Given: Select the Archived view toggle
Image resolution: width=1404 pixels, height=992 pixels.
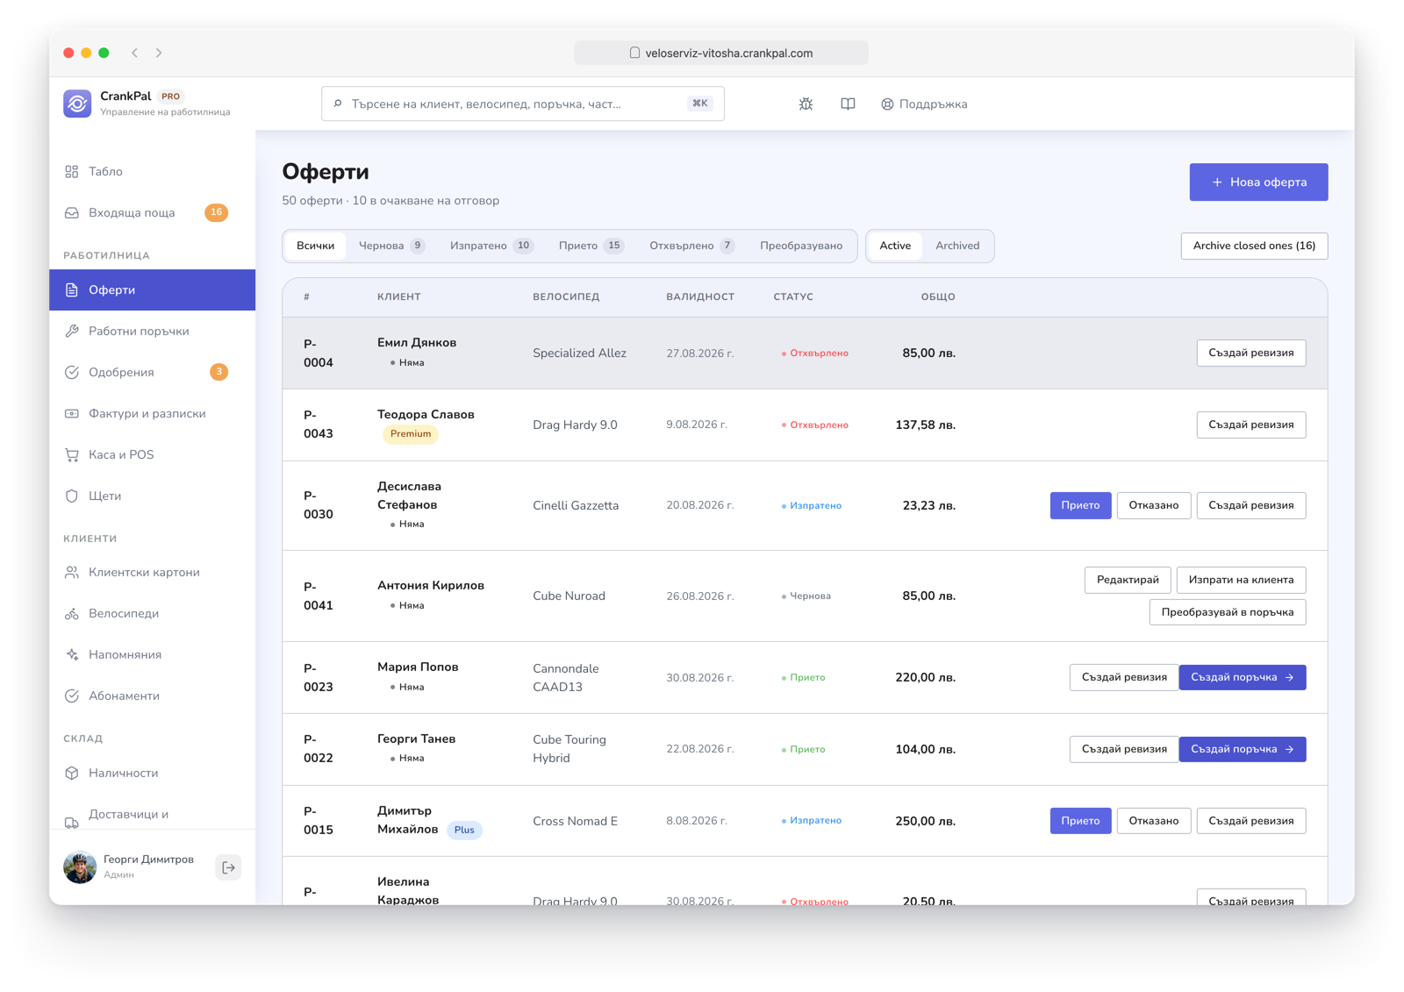Looking at the screenshot, I should (x=957, y=246).
